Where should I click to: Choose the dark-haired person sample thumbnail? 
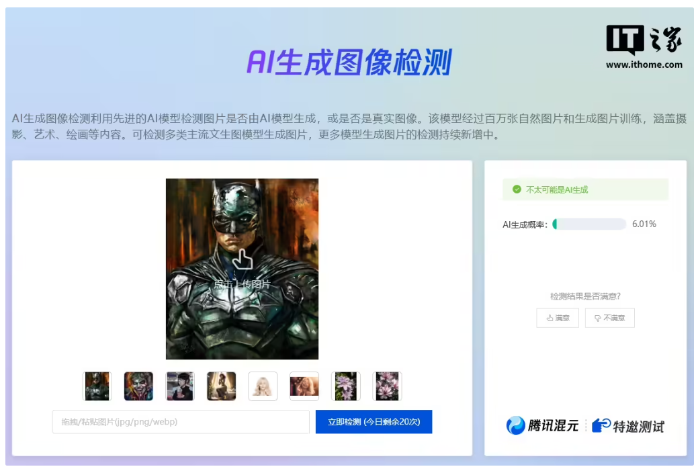point(180,386)
